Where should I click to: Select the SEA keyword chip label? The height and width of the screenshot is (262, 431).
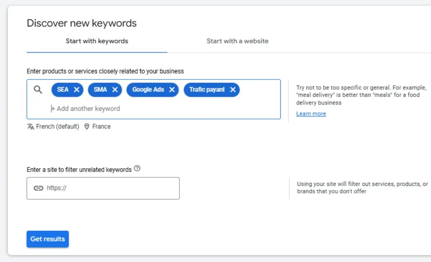63,90
